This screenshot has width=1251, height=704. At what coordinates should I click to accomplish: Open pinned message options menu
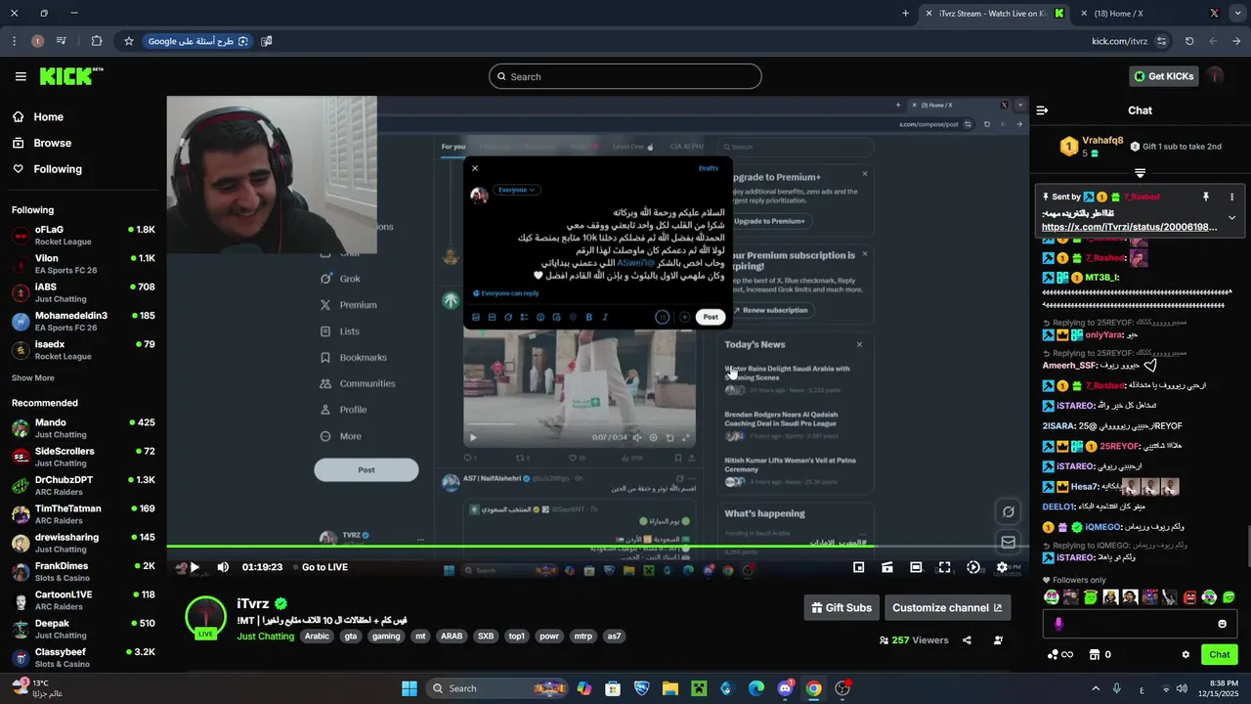click(1231, 197)
